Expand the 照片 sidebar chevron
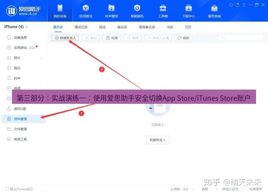The height and width of the screenshot is (193, 268). coord(42,58)
